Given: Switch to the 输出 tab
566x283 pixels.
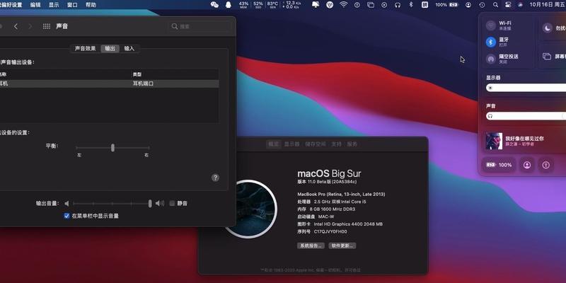Looking at the screenshot, I should pos(110,48).
